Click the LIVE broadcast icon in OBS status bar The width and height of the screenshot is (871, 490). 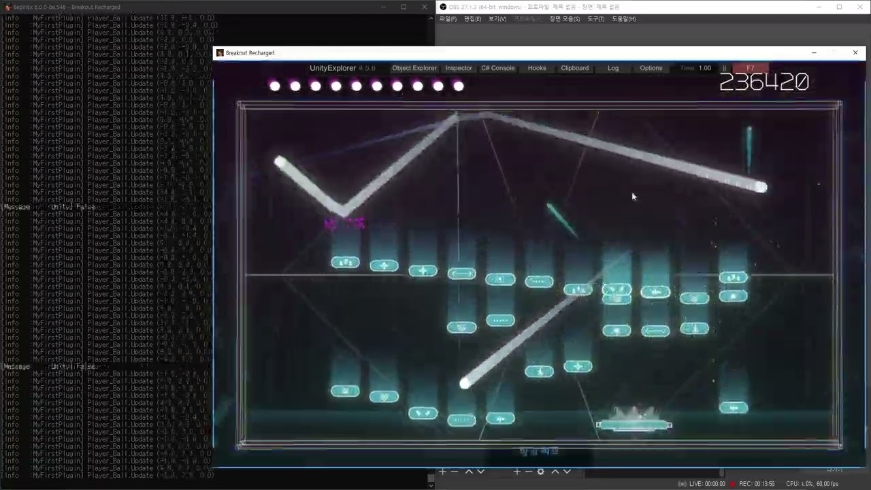683,484
